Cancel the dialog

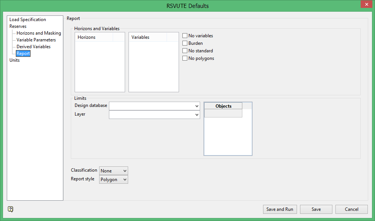[351, 209]
